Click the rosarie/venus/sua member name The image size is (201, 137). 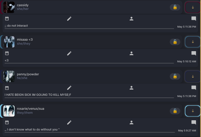31,109
